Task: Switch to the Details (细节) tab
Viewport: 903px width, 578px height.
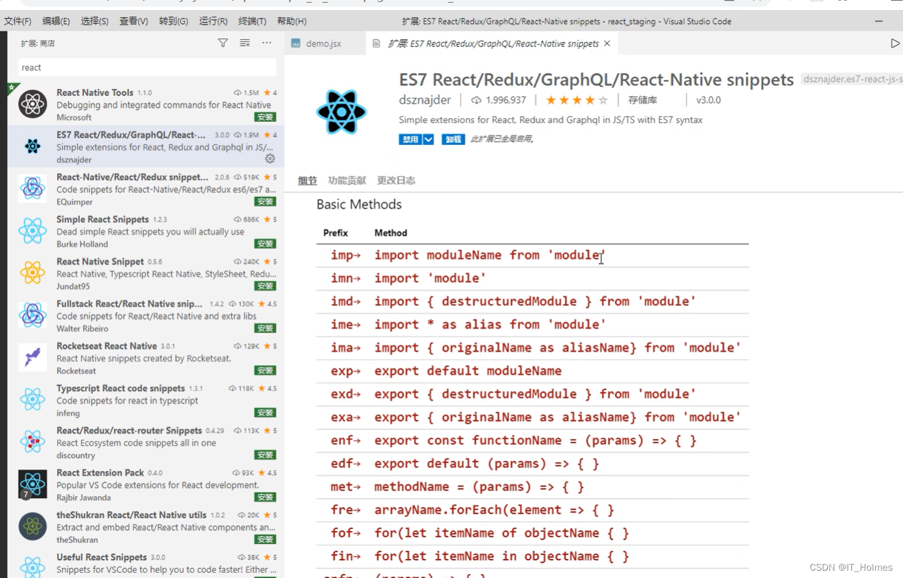Action: tap(308, 180)
